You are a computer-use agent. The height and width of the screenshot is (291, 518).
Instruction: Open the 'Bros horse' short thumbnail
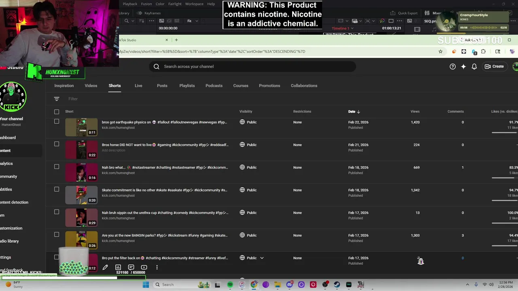[x=81, y=150]
